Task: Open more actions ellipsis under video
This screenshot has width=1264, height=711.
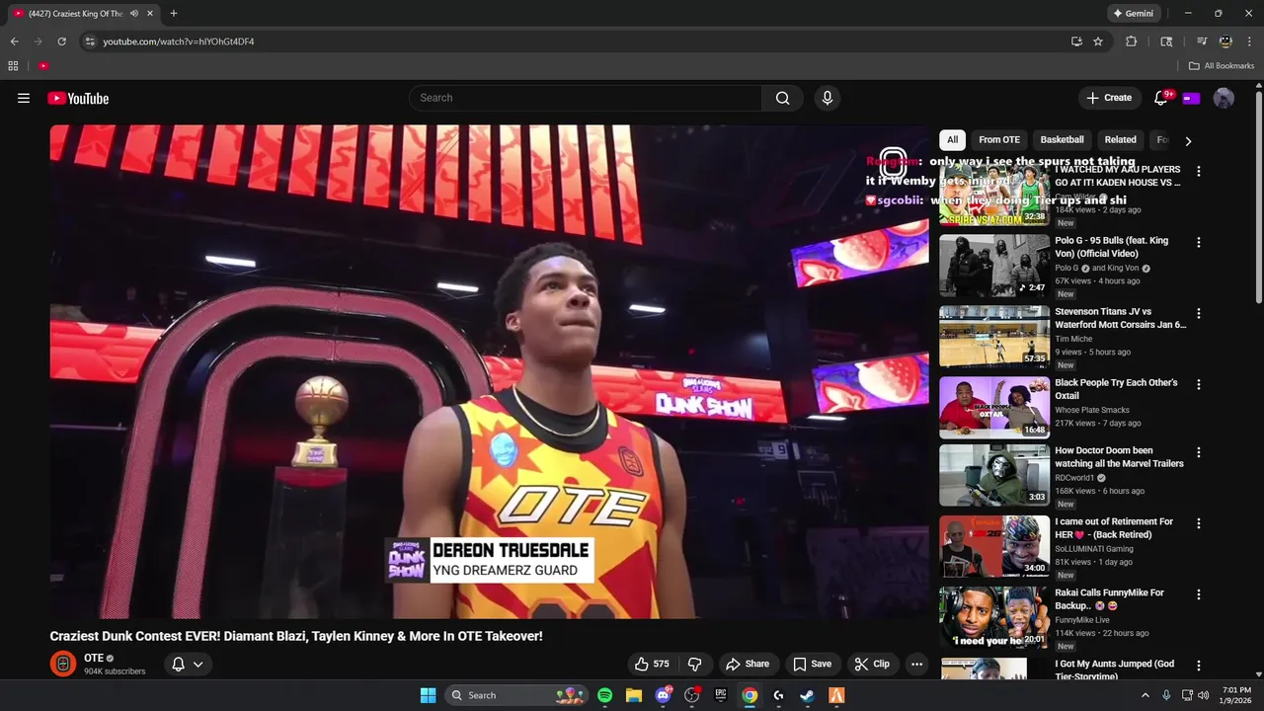Action: 916,664
